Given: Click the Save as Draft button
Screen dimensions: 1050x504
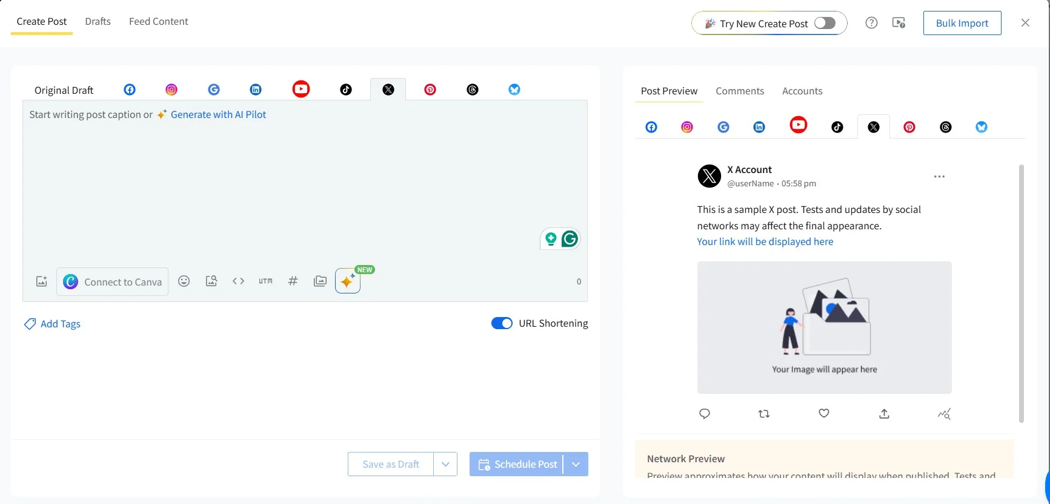Looking at the screenshot, I should (x=391, y=464).
